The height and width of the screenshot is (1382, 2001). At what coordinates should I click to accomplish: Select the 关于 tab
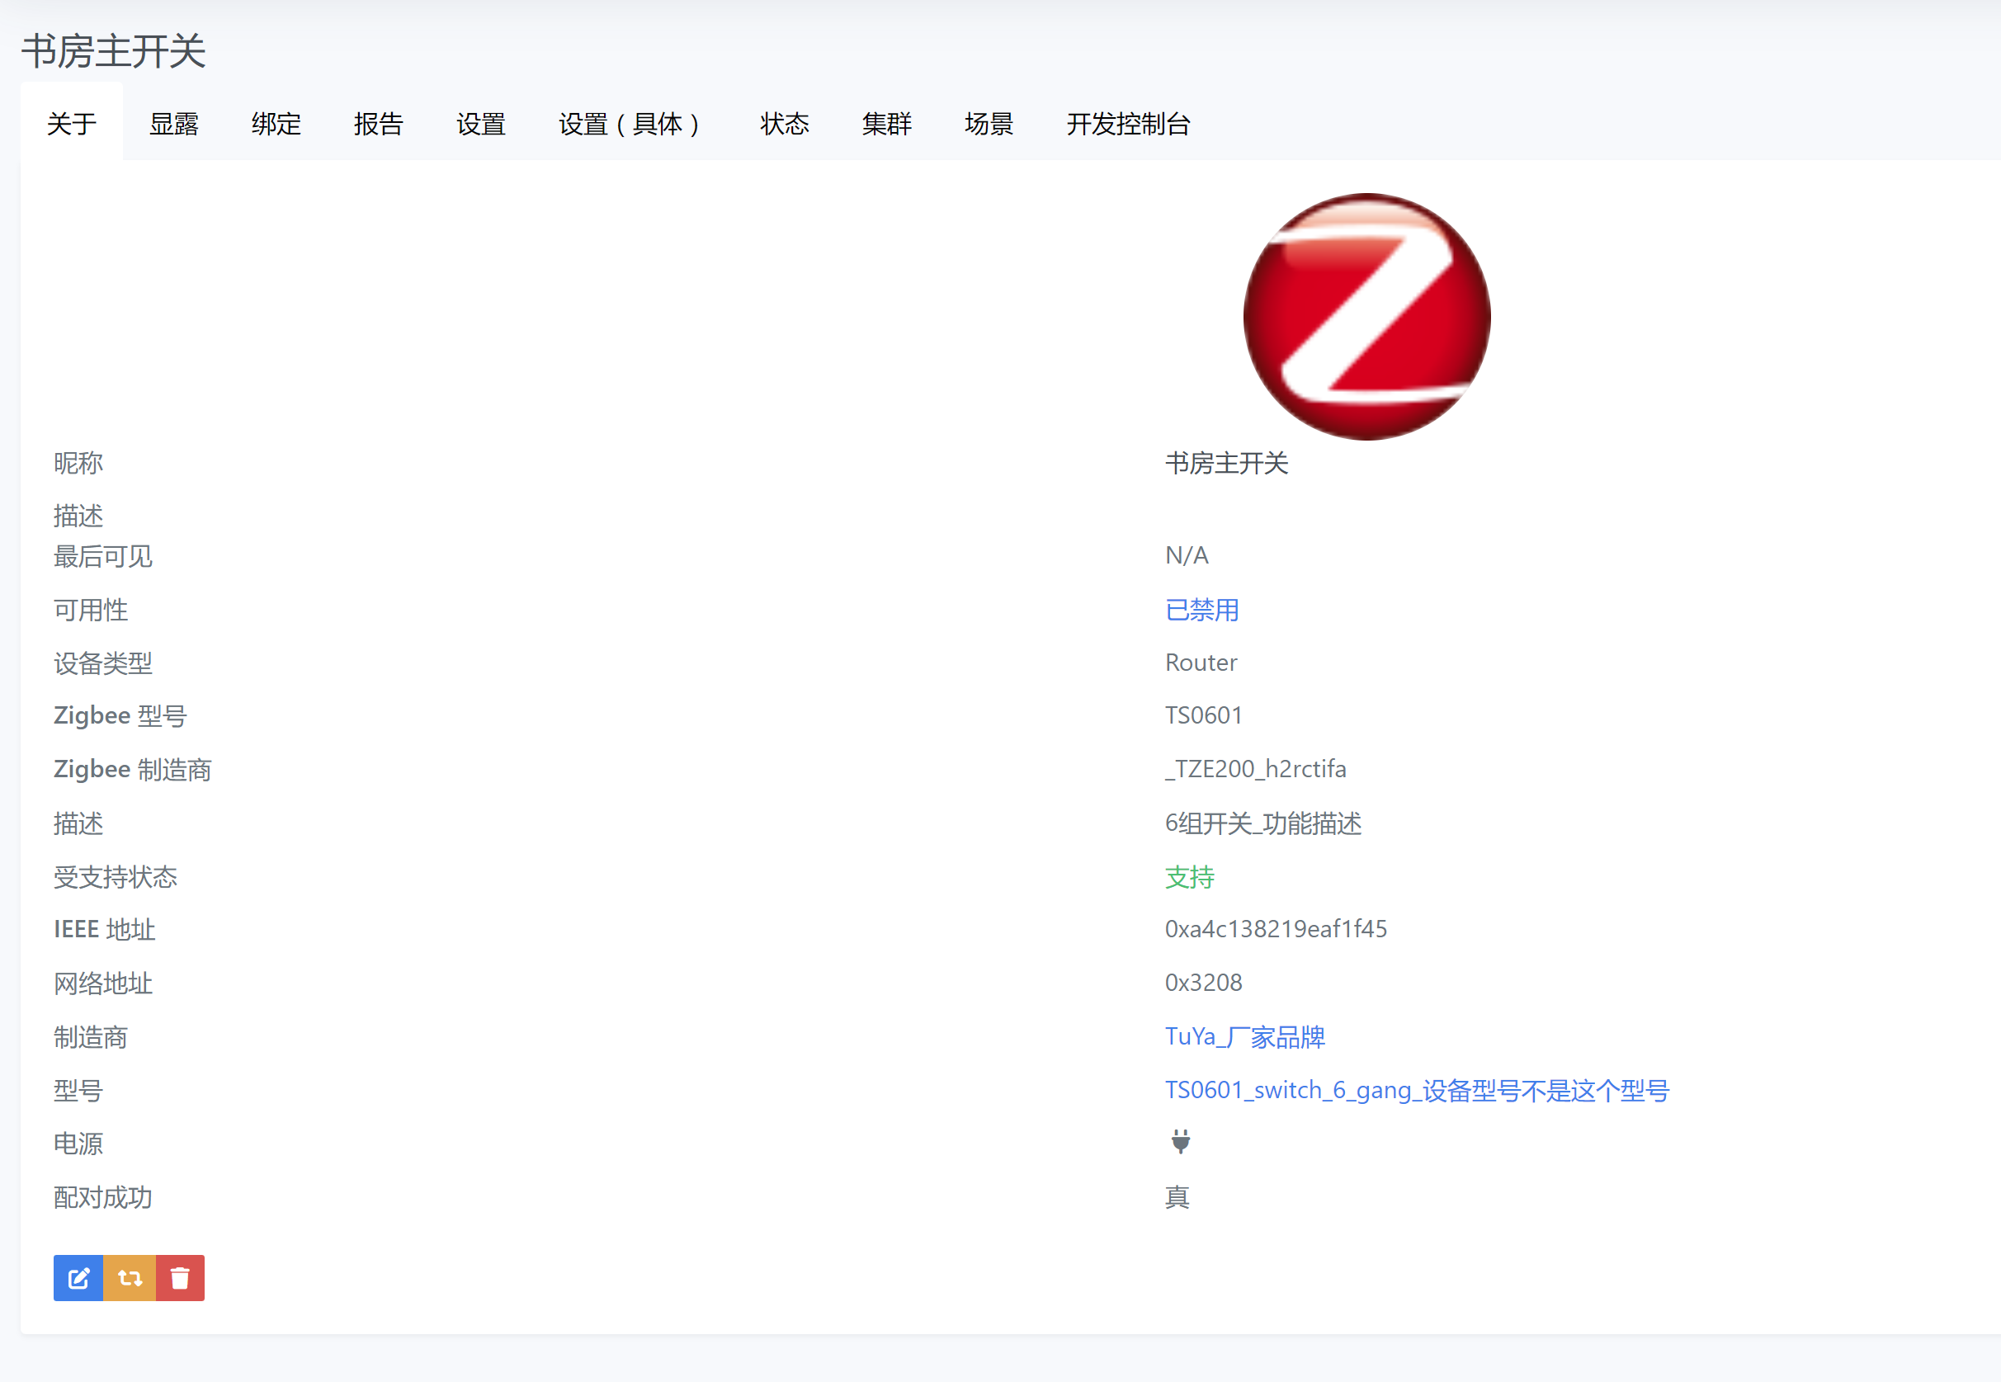[x=71, y=124]
